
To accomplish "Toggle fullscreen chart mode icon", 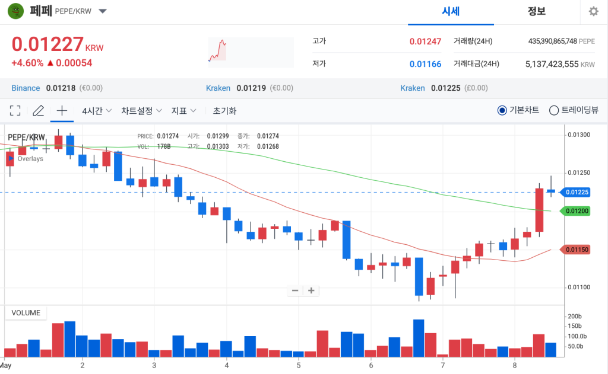I will point(15,111).
